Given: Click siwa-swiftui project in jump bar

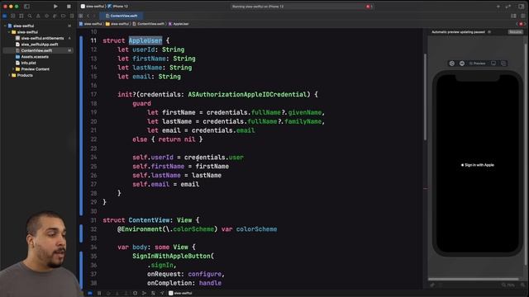Looking at the screenshot, I should click(90, 24).
